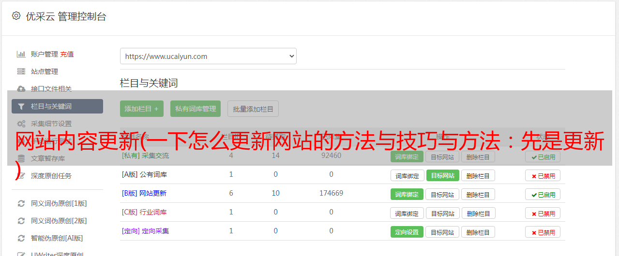The image size is (619, 256).
Task: Click the [定向] 定向采集 column name
Action: click(x=145, y=231)
